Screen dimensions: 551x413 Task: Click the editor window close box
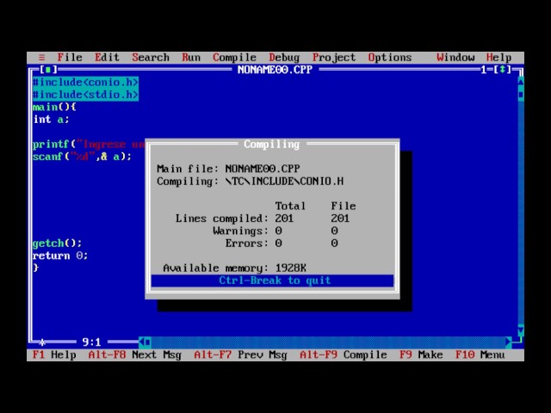(48, 70)
